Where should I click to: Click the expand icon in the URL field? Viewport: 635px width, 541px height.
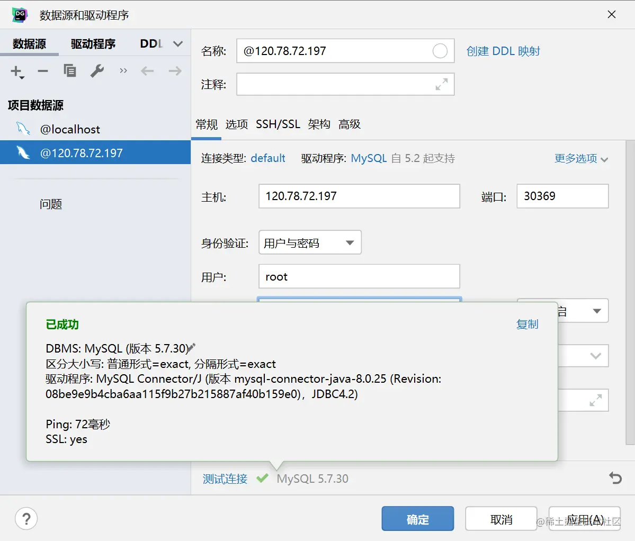coord(595,400)
